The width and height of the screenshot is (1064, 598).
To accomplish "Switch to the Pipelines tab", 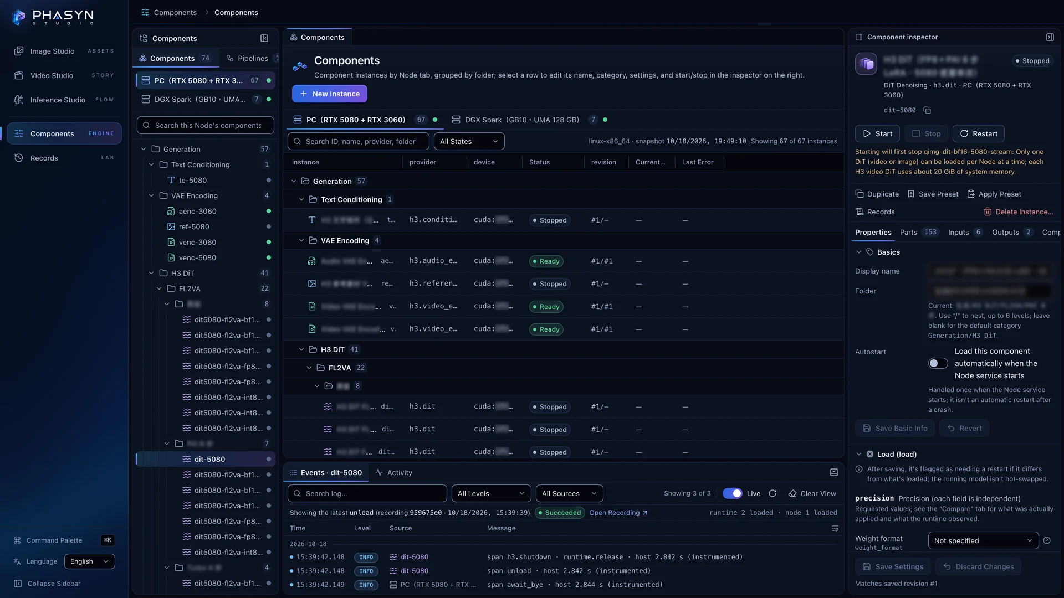I will [x=252, y=58].
